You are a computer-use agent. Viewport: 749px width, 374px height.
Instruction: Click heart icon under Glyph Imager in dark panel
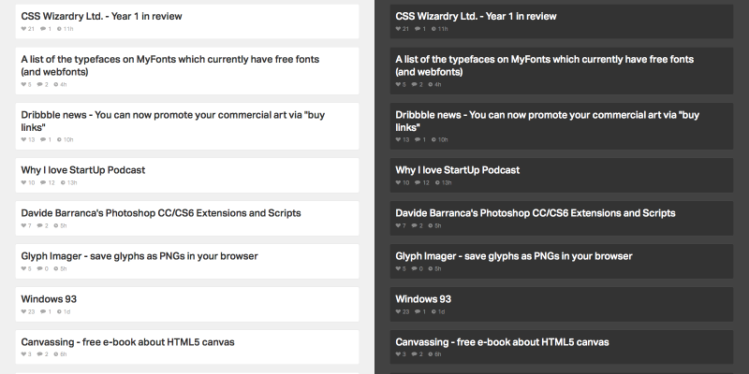[398, 268]
